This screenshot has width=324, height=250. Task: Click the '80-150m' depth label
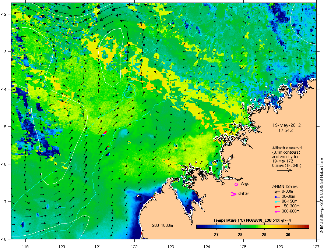289,201
